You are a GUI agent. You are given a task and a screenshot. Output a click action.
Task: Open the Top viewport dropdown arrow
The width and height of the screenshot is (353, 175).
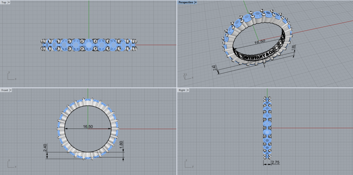(9, 2)
